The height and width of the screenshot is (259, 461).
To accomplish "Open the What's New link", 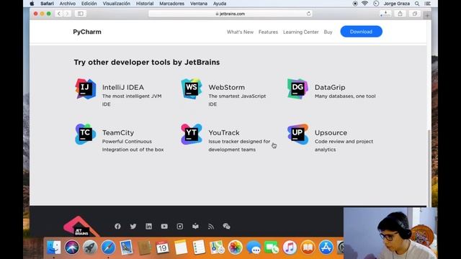I will click(240, 32).
